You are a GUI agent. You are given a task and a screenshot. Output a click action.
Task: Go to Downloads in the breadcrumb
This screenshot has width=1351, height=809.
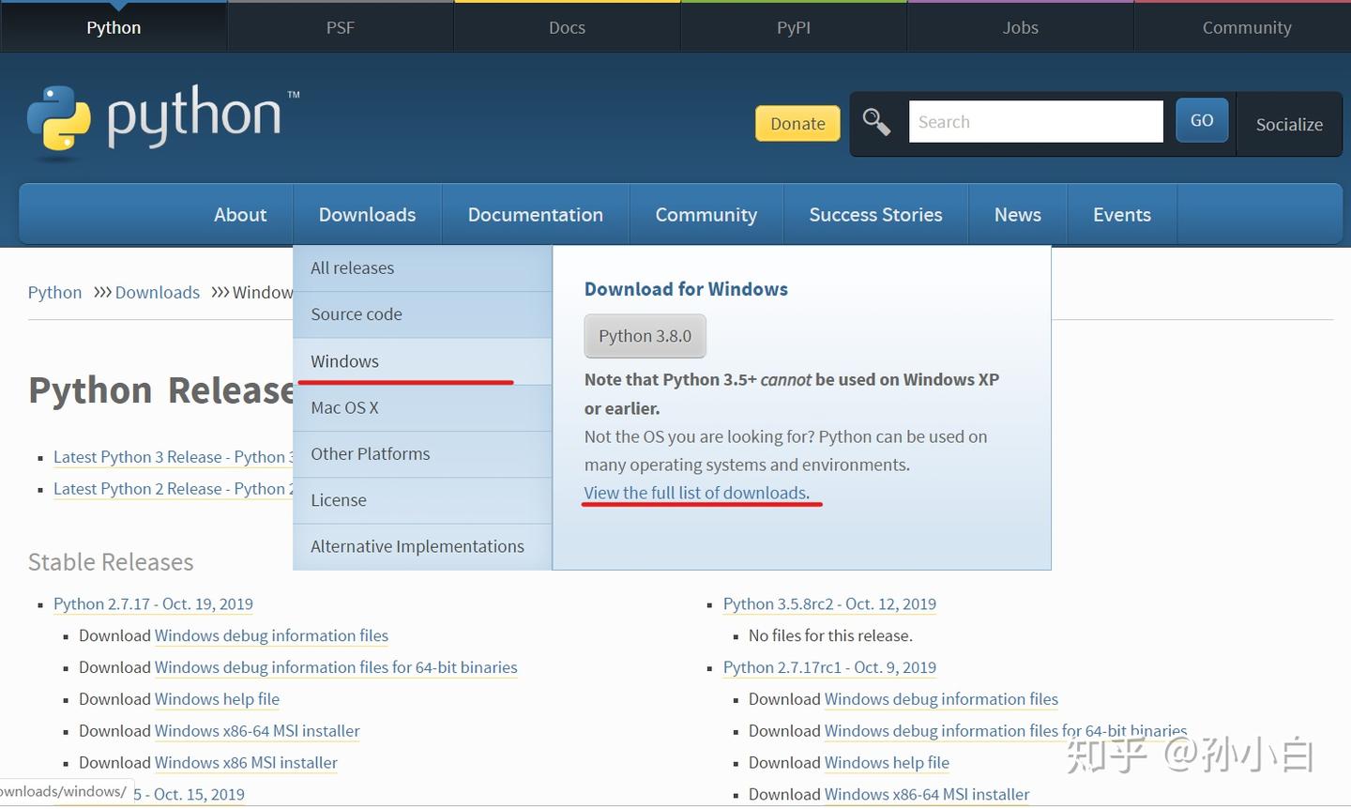pyautogui.click(x=158, y=293)
